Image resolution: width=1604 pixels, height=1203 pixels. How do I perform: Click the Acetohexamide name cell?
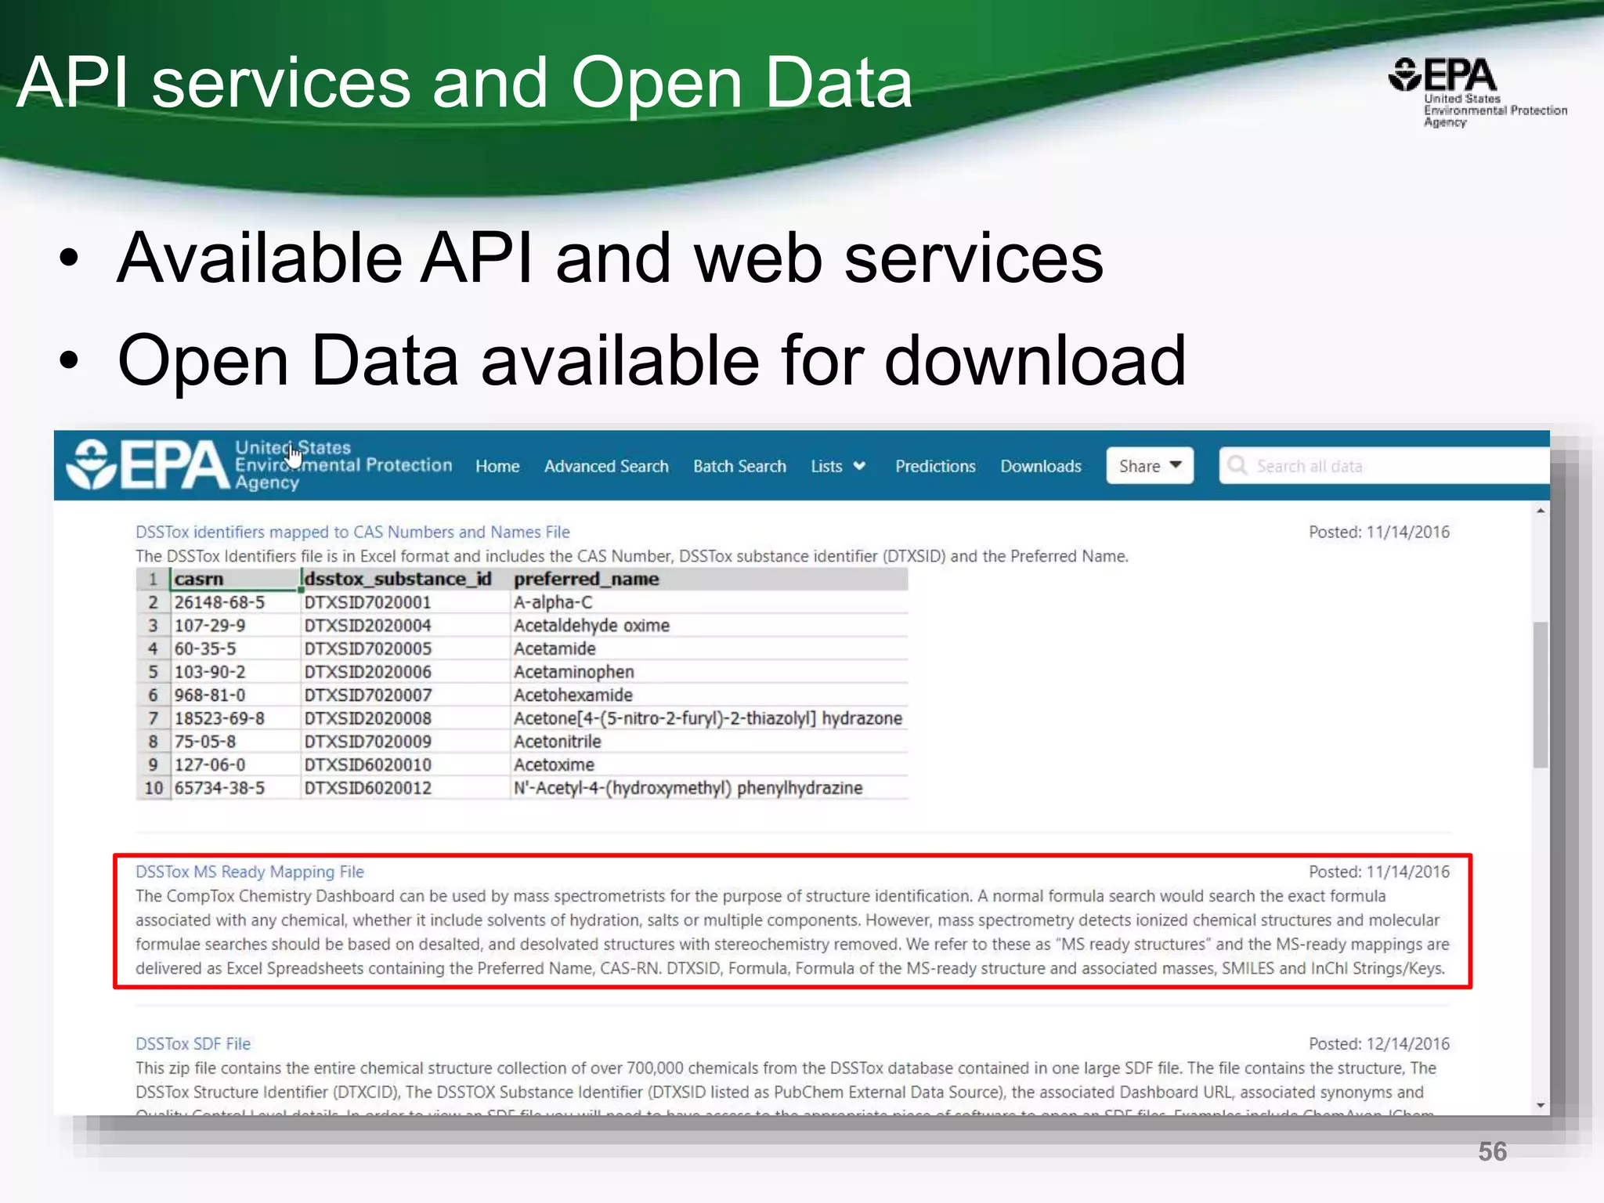click(x=709, y=695)
